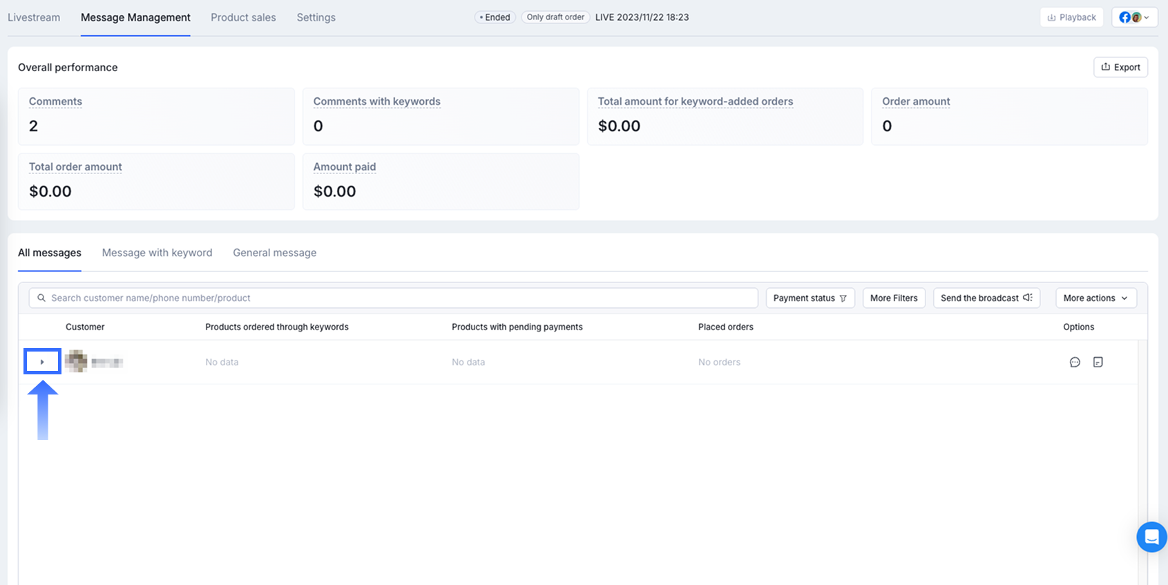
Task: Click Send the broadcast button
Action: [986, 298]
